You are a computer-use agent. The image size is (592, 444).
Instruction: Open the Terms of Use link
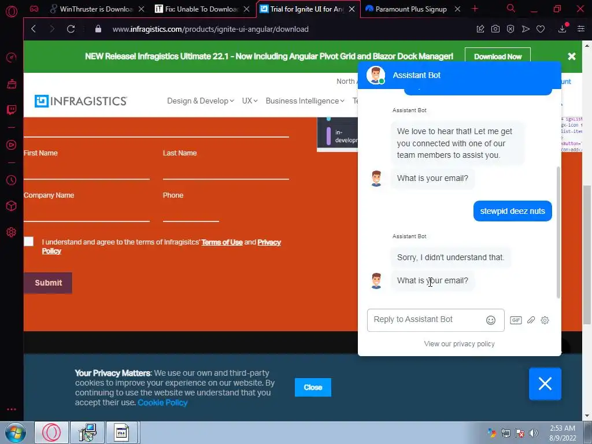[x=222, y=242]
